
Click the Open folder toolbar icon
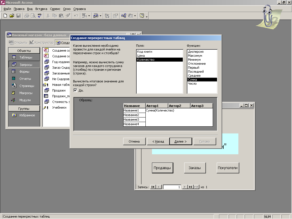[x=12, y=16]
